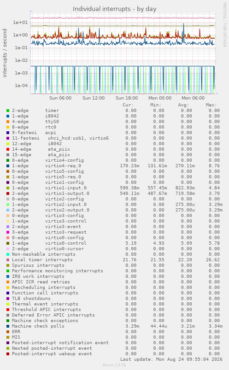Screen dimensions: 229x370
Task: Click the virtio1-input.0 legend color square
Action: click(8, 188)
